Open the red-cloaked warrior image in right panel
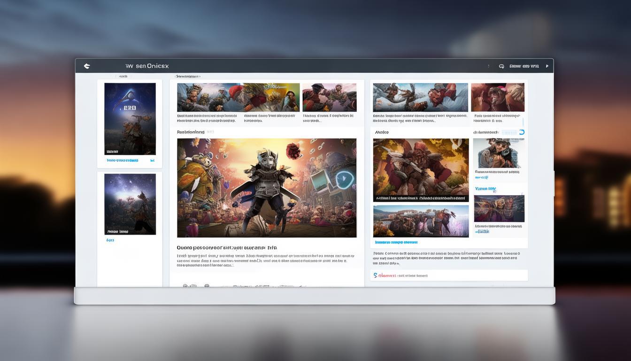The width and height of the screenshot is (631, 361). 421,170
